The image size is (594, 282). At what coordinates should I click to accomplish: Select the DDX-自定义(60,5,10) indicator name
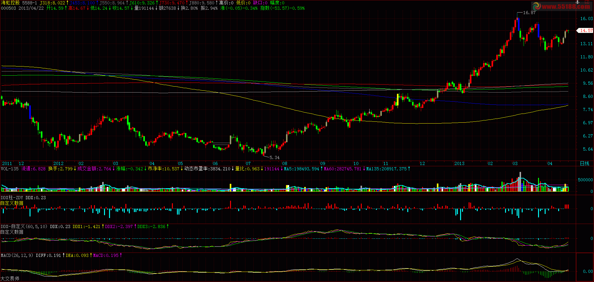[x=24, y=226]
